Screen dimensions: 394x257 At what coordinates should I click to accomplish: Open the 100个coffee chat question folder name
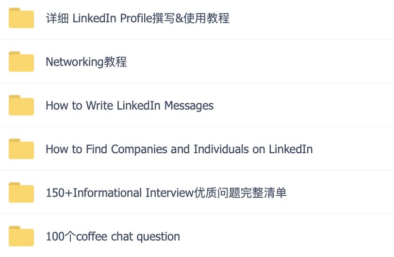tap(113, 237)
